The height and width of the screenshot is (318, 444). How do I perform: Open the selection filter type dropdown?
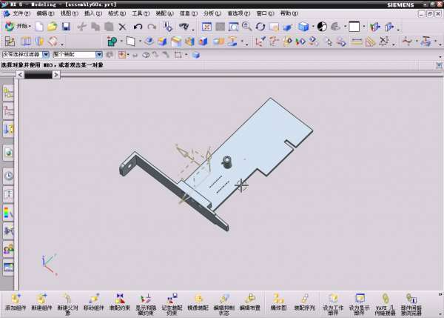click(x=46, y=54)
